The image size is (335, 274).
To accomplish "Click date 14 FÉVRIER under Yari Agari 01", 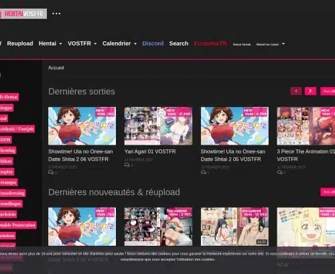I will pyautogui.click(x=139, y=159).
